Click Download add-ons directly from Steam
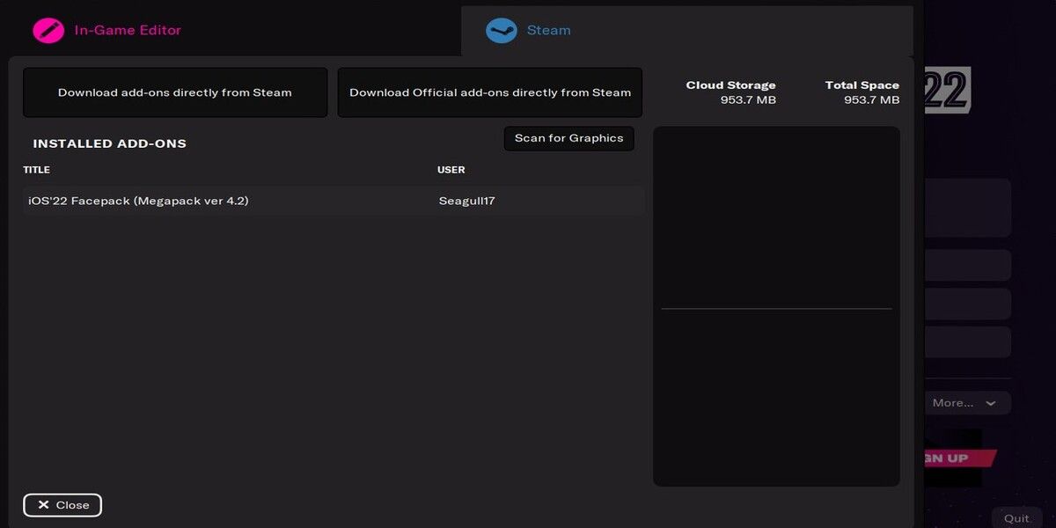 175,92
